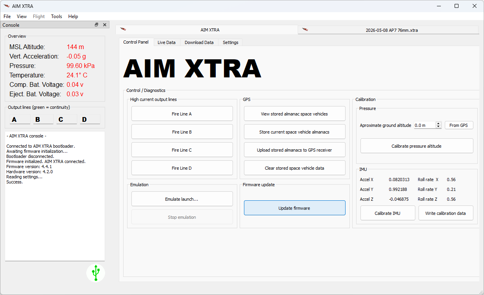Click Store current space vehicle almanacs
Viewport: 484px width, 295px height.
[x=295, y=132]
